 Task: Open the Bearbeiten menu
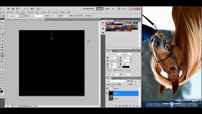coord(10,12)
